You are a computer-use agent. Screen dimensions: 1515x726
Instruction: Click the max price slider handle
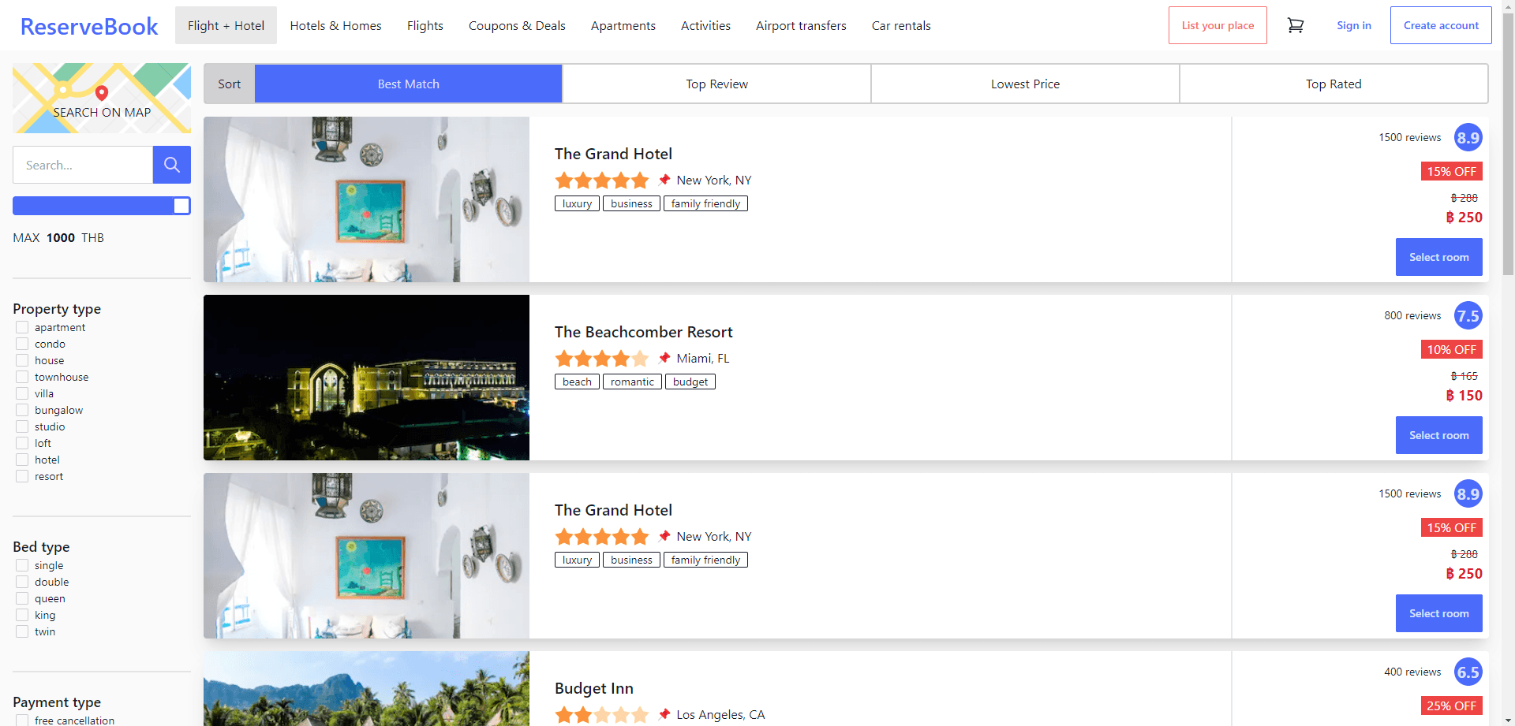pos(181,206)
